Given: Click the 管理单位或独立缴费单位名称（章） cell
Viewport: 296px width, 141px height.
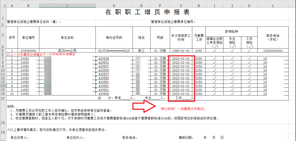Looking at the screenshot, I should coord(34,22).
